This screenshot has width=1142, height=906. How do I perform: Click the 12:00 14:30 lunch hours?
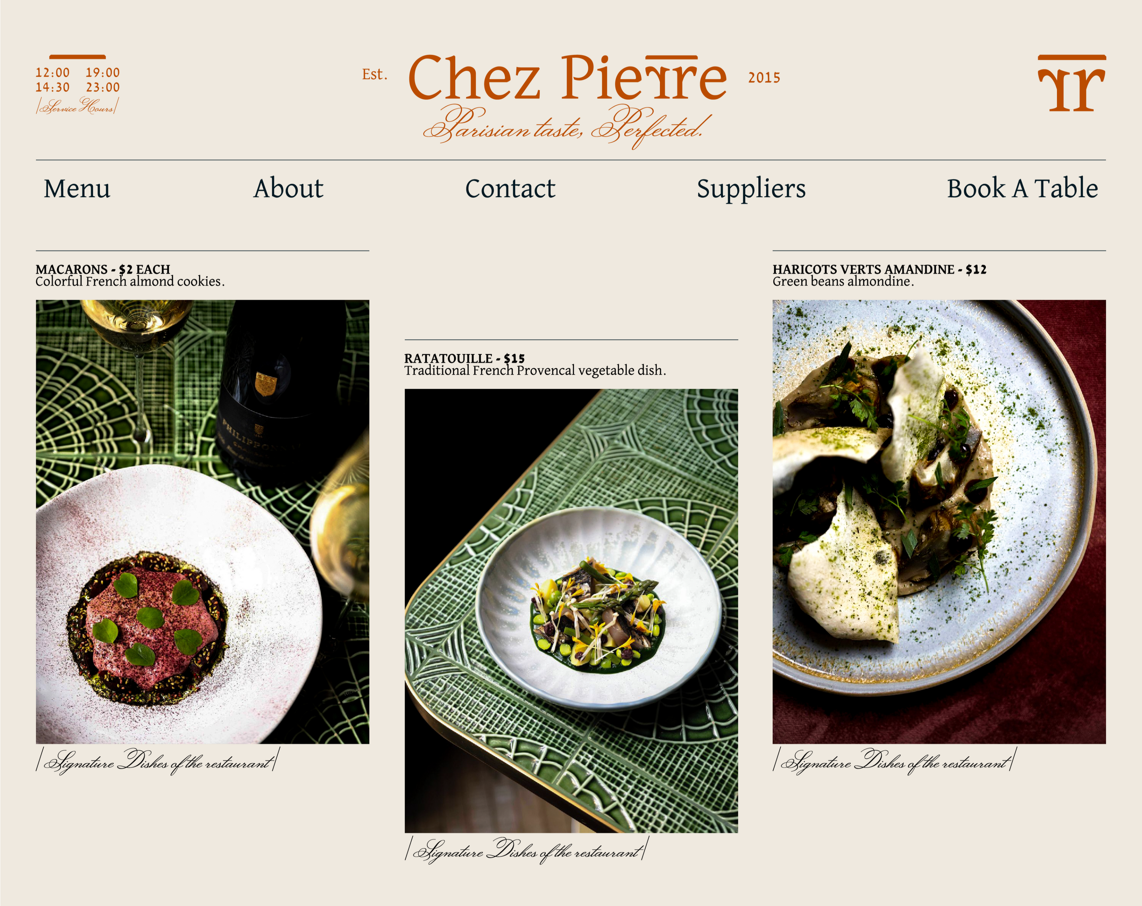pos(52,80)
